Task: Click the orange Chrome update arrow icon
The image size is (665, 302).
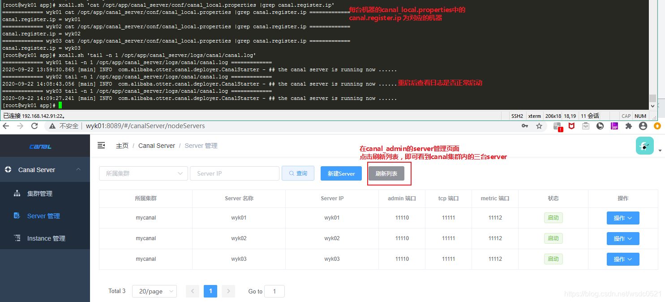Action: [x=657, y=126]
